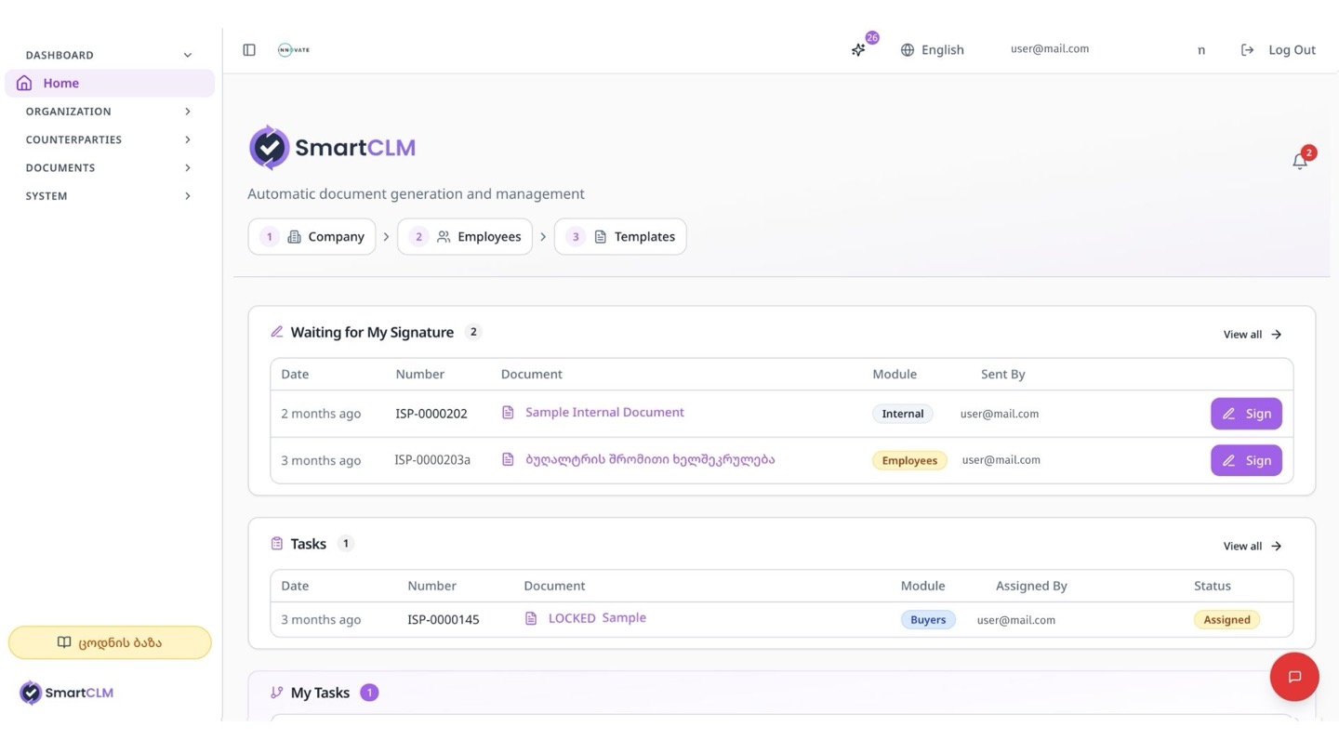Open notifications bell with 2 alerts

pos(1300,161)
